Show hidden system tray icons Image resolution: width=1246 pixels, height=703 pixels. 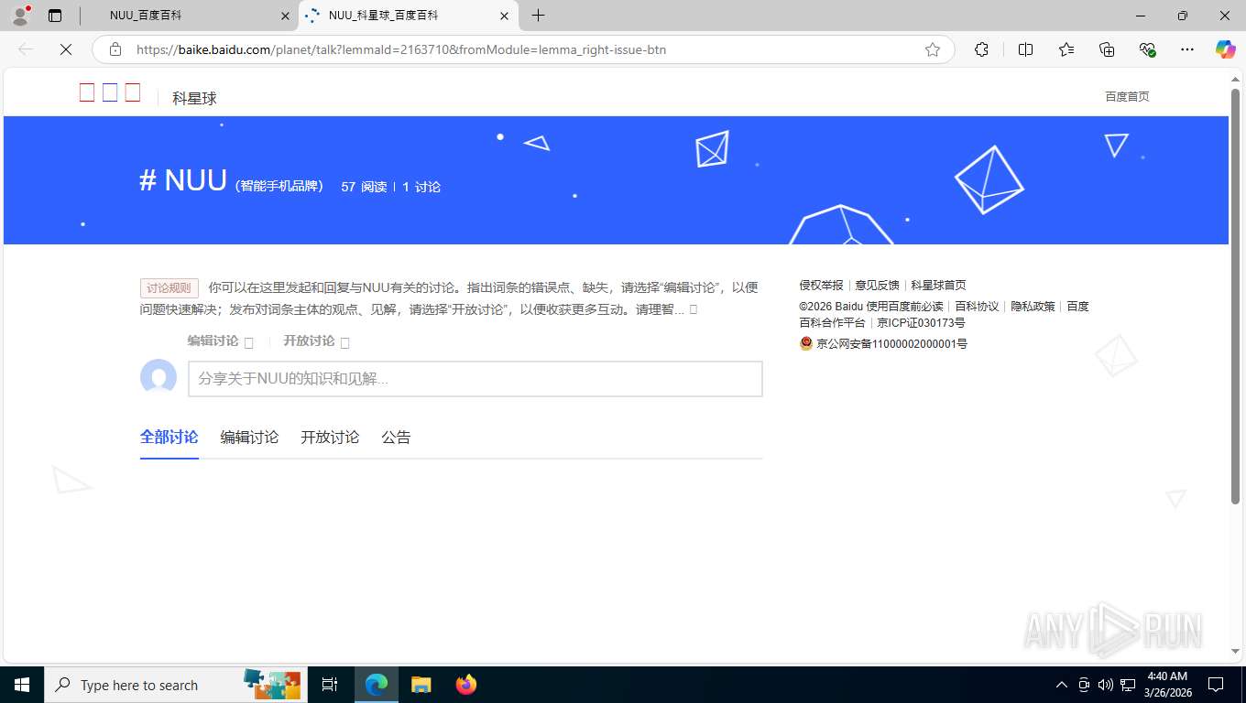pyautogui.click(x=1062, y=685)
